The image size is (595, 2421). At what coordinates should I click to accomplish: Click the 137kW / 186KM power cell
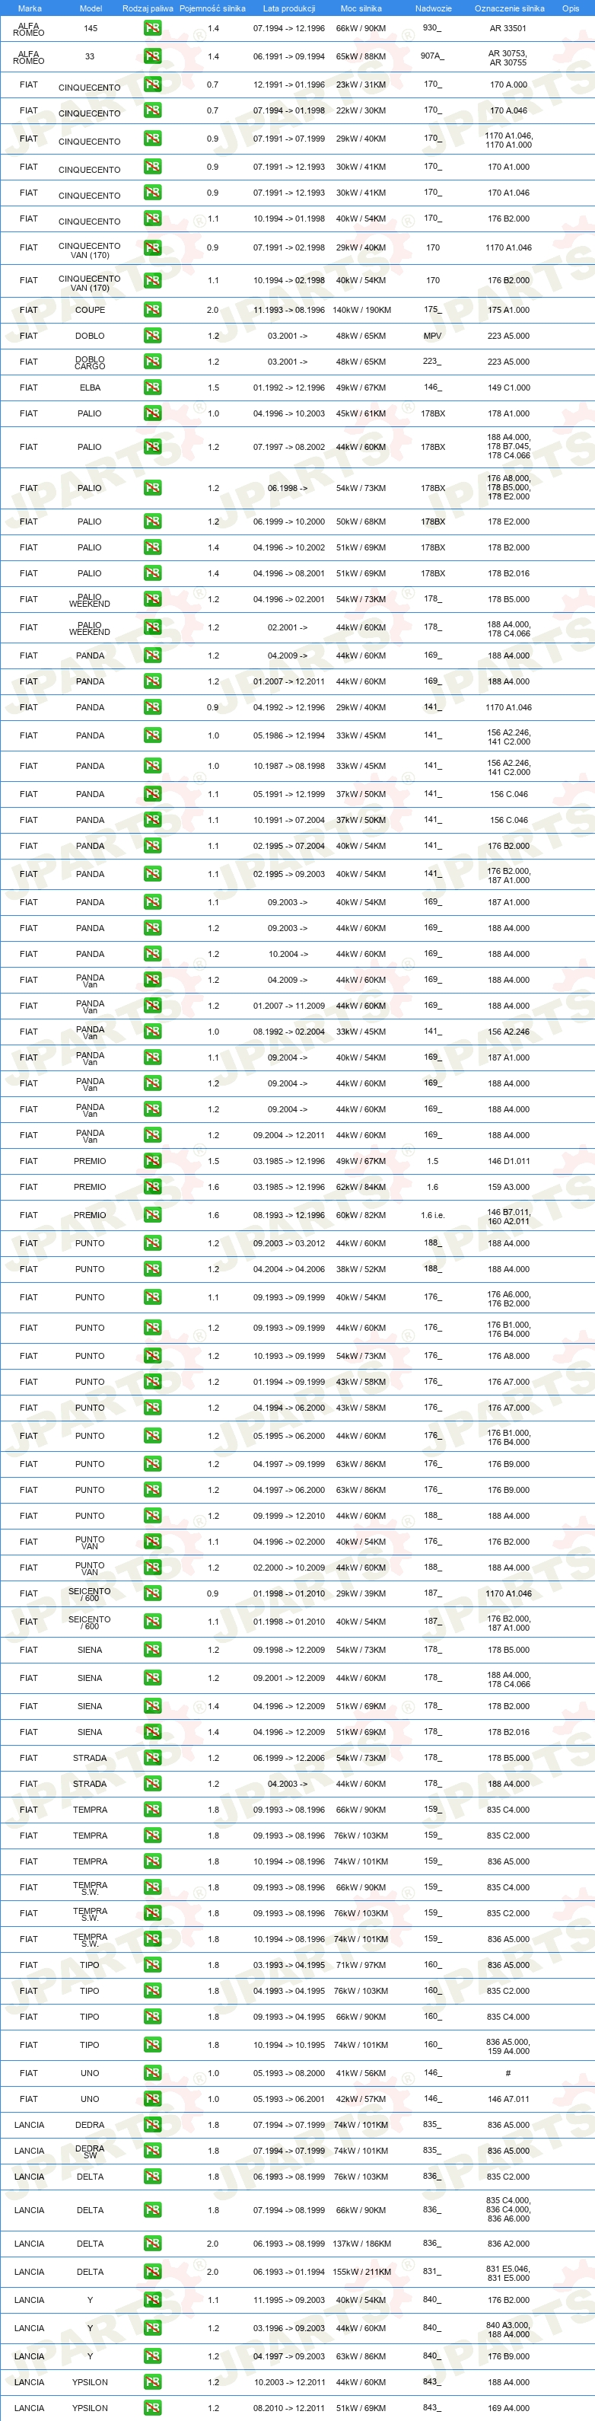click(x=361, y=2244)
